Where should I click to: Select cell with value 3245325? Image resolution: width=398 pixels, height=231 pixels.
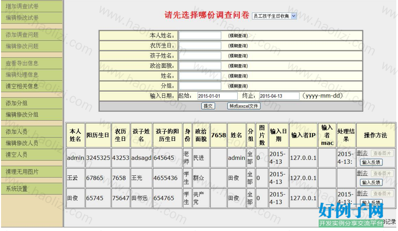tap(98, 158)
